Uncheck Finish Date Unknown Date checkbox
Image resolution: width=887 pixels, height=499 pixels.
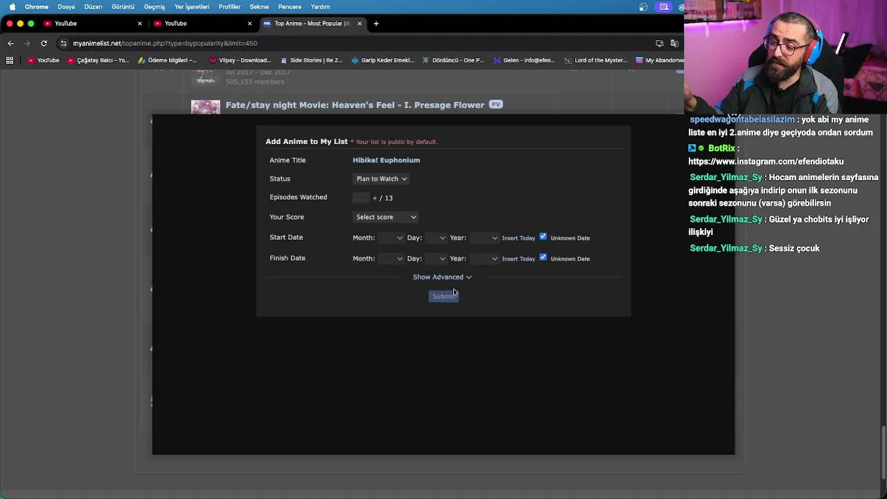click(543, 258)
